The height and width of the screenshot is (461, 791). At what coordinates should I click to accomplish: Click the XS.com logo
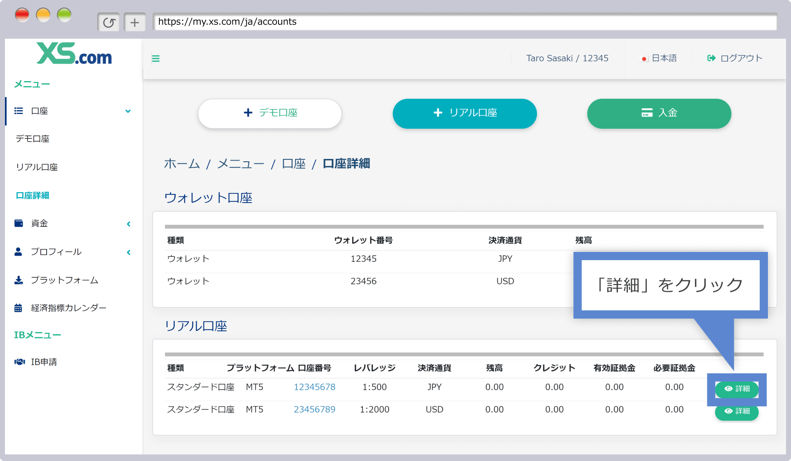click(x=74, y=54)
